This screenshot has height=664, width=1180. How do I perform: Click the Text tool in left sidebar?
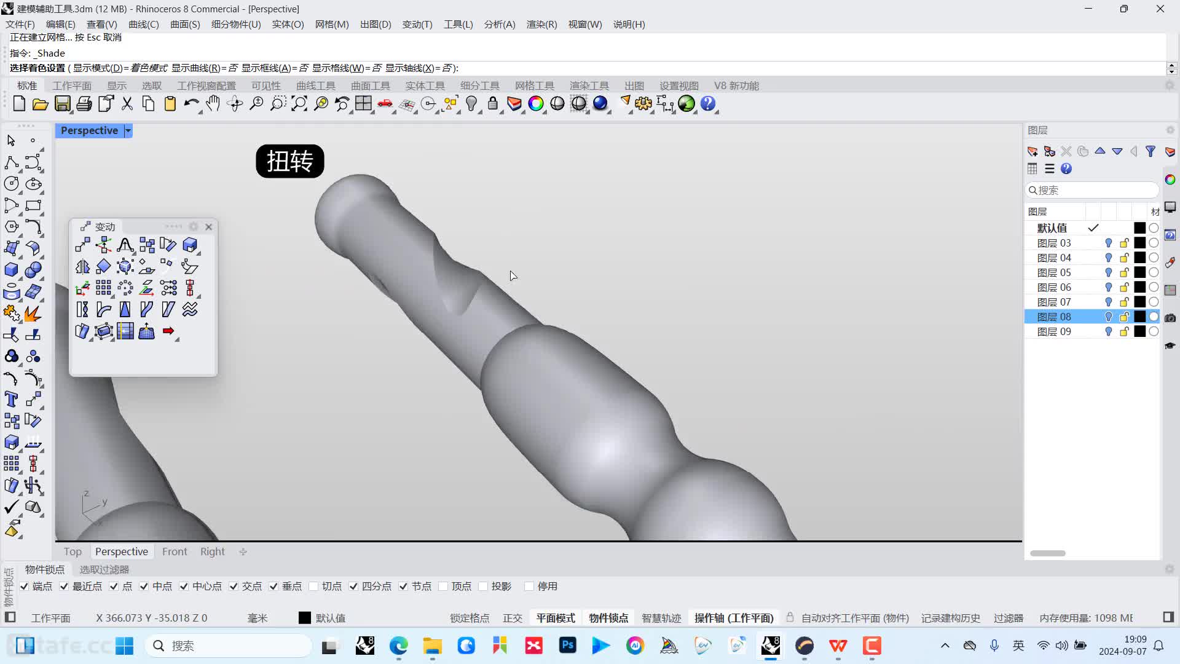(x=11, y=400)
